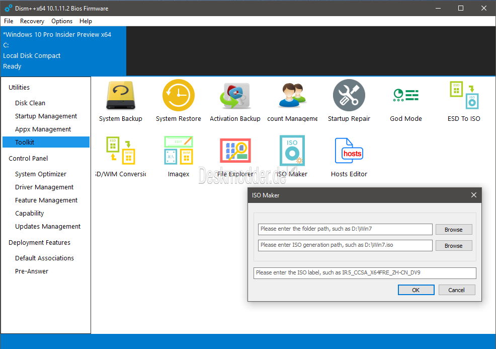
Task: Click the Utilities section header
Action: [x=19, y=88]
